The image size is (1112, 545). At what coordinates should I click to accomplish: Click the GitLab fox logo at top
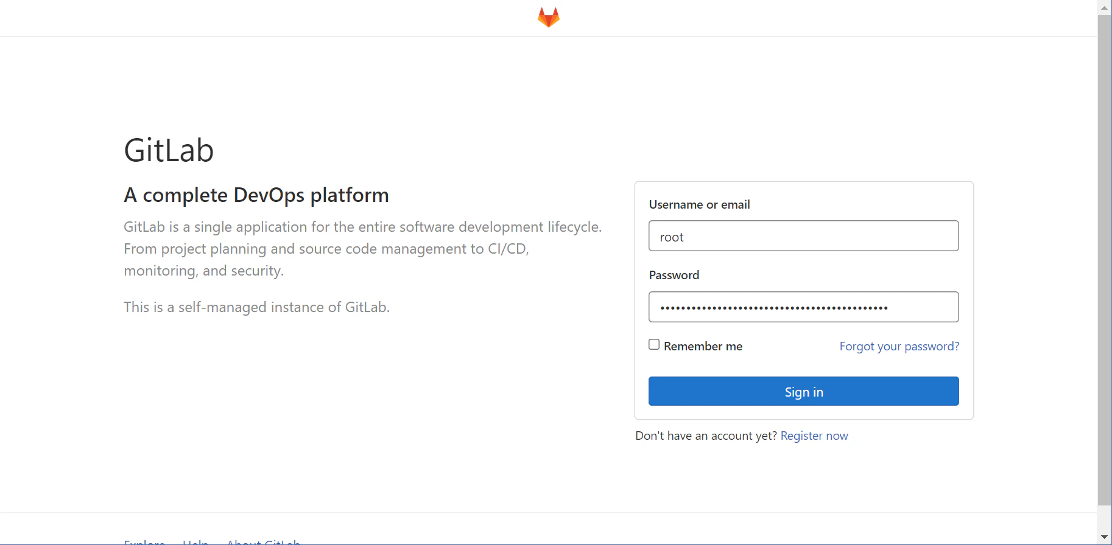click(549, 17)
